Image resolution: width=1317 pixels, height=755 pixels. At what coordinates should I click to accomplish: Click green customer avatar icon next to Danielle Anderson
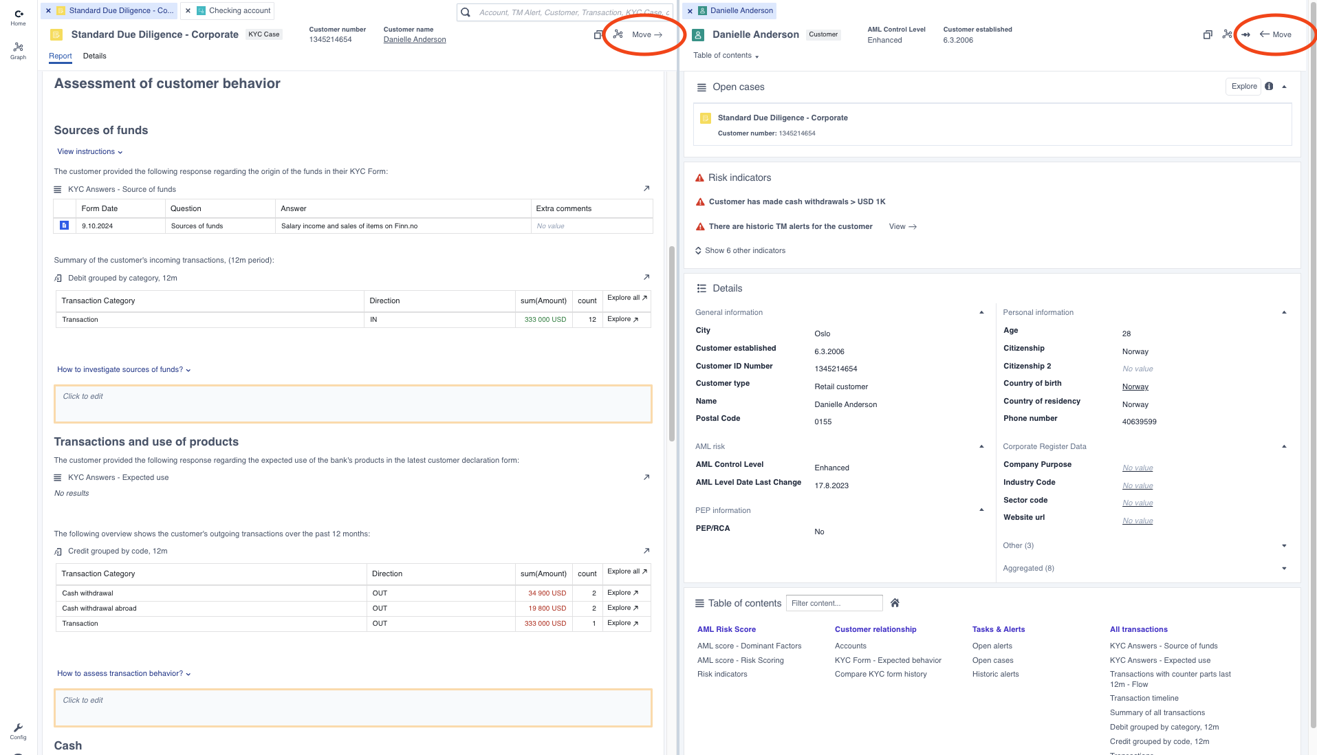tap(698, 35)
